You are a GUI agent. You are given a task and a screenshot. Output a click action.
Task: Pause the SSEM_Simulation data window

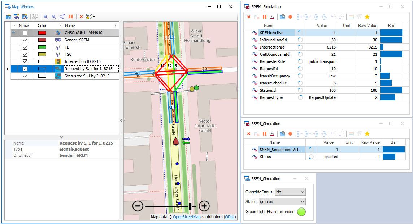point(265,134)
